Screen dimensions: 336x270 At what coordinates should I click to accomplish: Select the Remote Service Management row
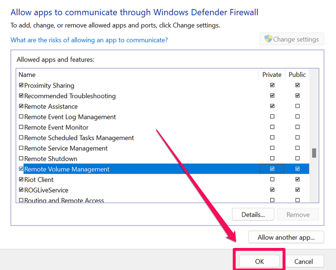[66, 148]
